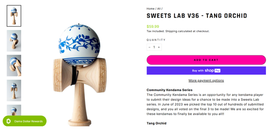Buy with Shop Pay
Image resolution: width=270 pixels, height=132 pixels.
pos(206,71)
